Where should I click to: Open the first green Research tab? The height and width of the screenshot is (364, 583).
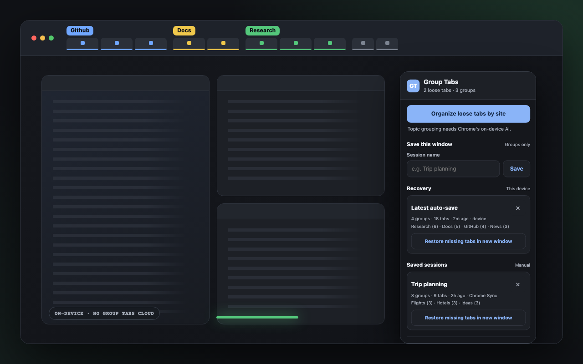click(x=261, y=44)
